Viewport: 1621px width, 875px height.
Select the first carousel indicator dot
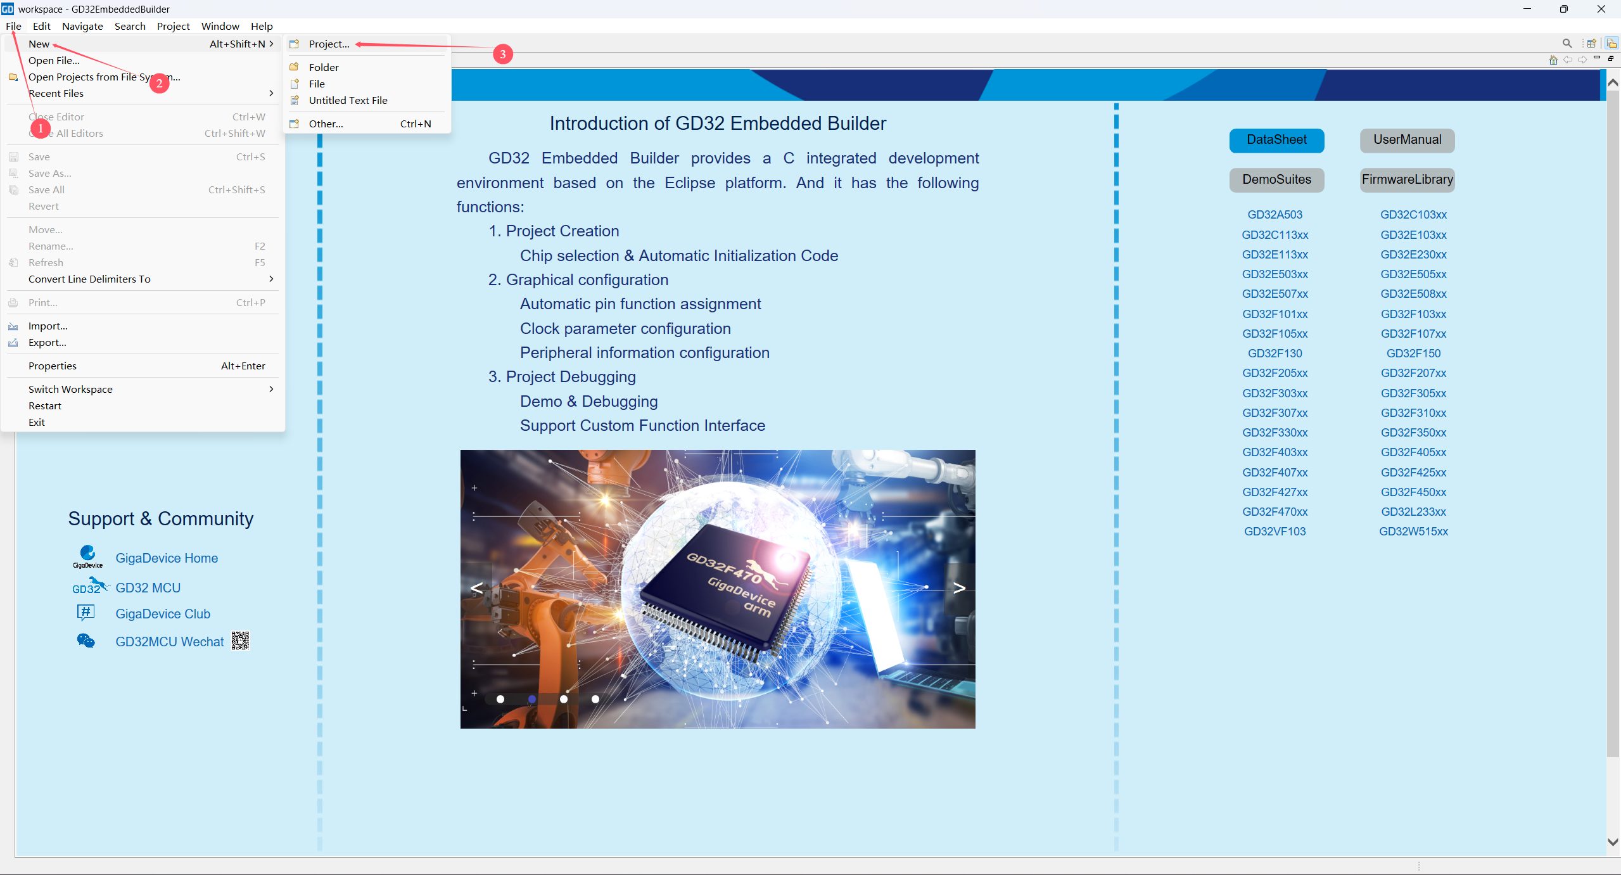tap(500, 699)
